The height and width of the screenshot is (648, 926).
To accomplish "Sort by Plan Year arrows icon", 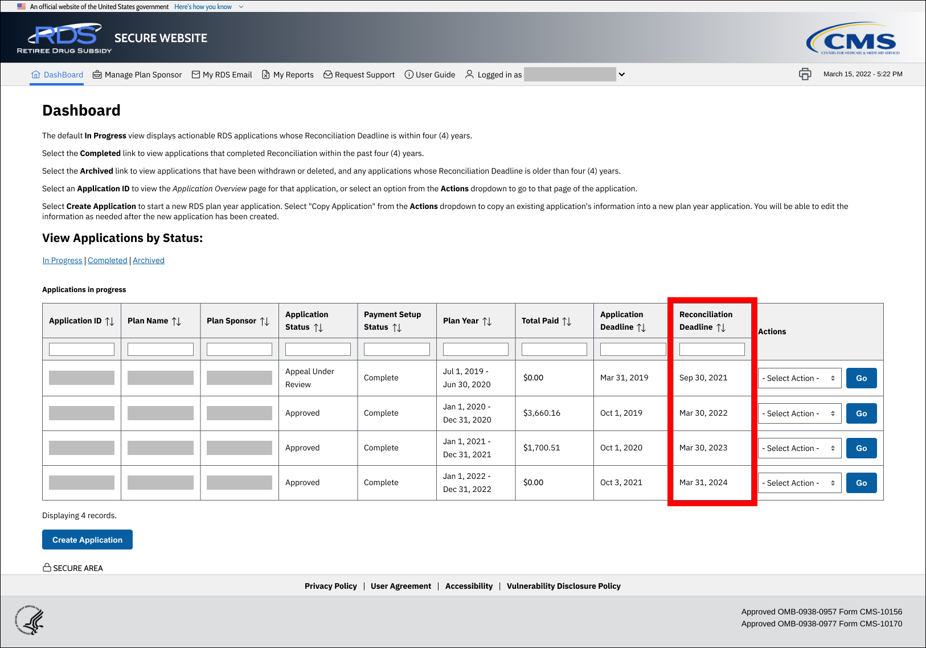I will click(487, 321).
